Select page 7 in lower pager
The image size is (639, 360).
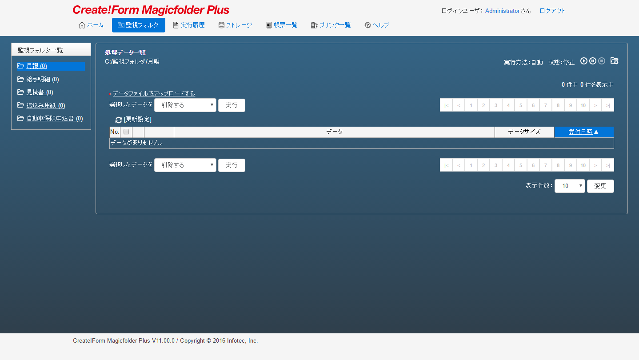pos(546,165)
